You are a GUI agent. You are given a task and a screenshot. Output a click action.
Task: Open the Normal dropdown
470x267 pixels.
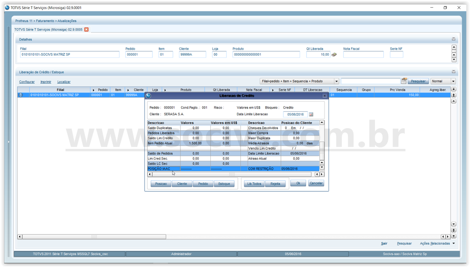[453, 81]
